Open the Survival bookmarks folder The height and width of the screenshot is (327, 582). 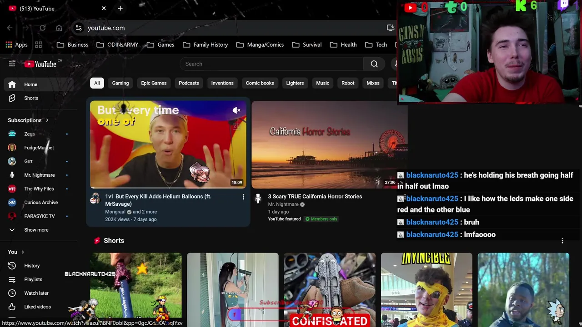click(307, 45)
